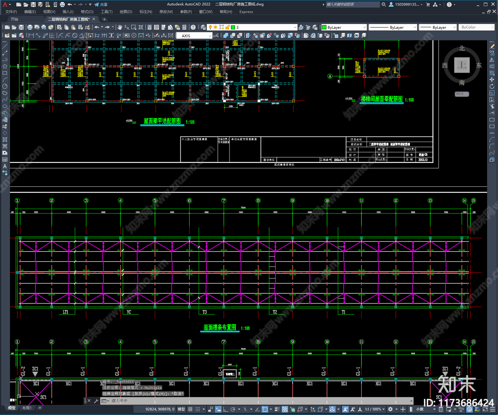Add a new drawing tab with plus button
Image resolution: width=498 pixels, height=415 pixels.
click(104, 19)
